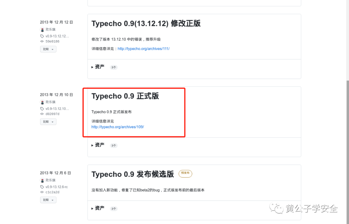Open the 比较 dropdown next to commit d02097d
Viewport: 349px width, 224px height.
click(x=48, y=121)
